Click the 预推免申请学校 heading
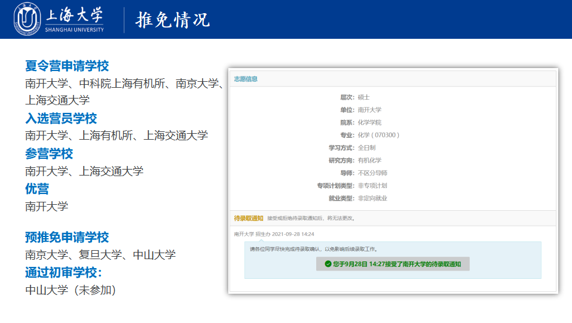The height and width of the screenshot is (323, 572). pyautogui.click(x=67, y=237)
